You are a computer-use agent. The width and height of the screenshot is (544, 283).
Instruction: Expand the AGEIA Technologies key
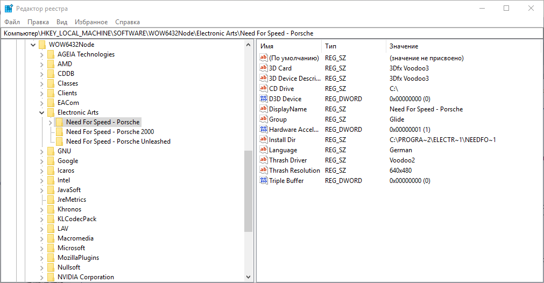pyautogui.click(x=42, y=54)
